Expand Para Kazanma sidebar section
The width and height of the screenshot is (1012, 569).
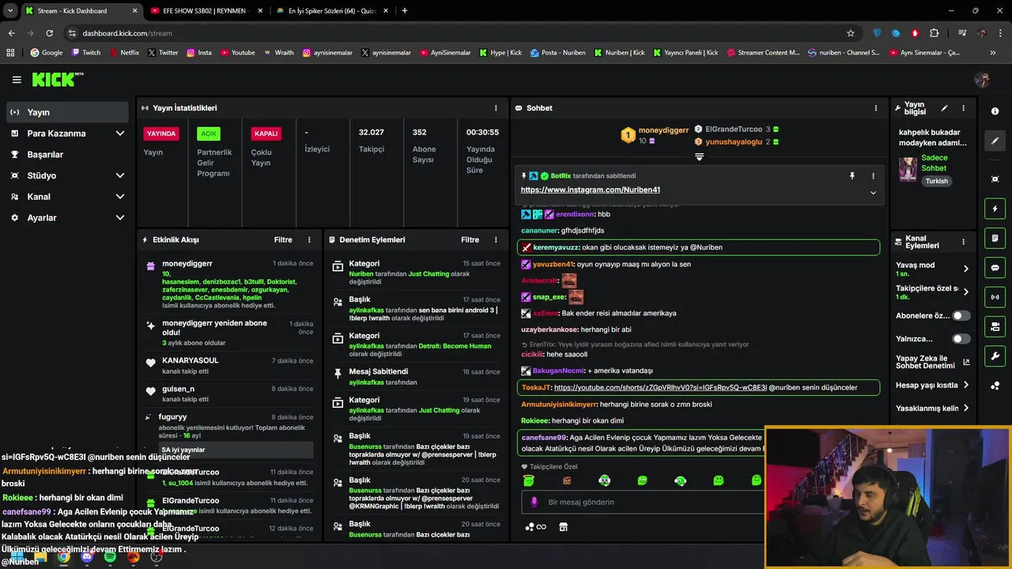pyautogui.click(x=119, y=134)
